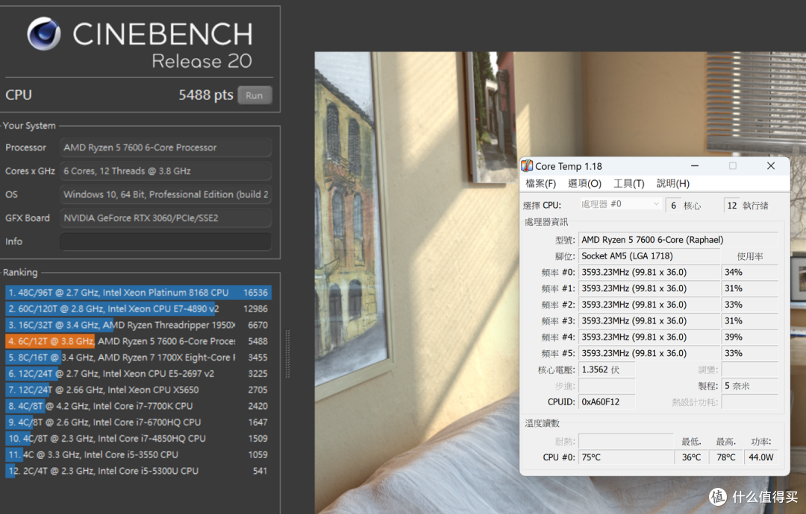Select ranking row Intel Core i7-6700HQ CPU
The width and height of the screenshot is (806, 514).
pyautogui.click(x=138, y=422)
